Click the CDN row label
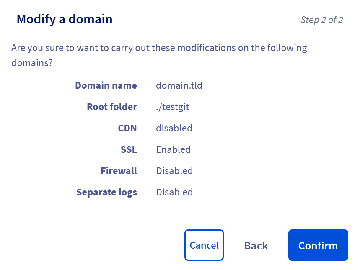This screenshot has width=360, height=270. 127,128
